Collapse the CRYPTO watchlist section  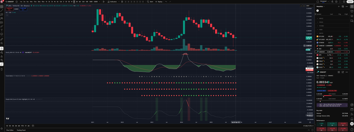318,33
